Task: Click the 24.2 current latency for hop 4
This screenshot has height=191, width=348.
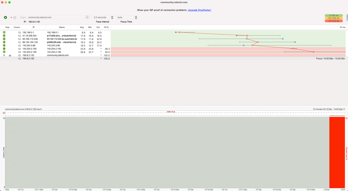Action: pyautogui.click(x=99, y=42)
